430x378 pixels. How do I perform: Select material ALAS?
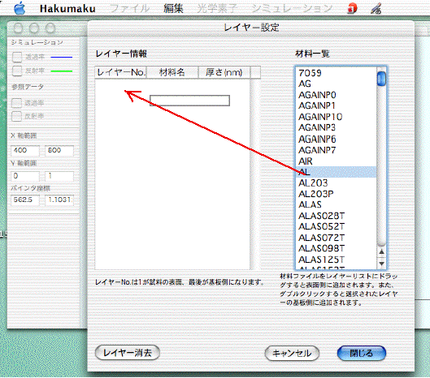[337, 204]
